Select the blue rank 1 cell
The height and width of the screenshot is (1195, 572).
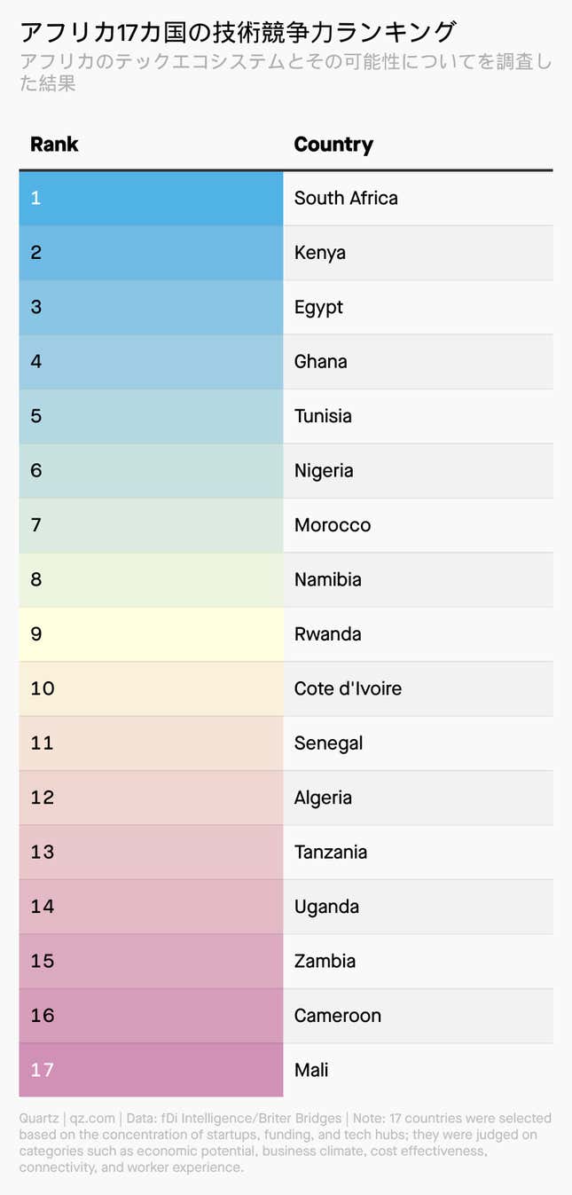click(x=151, y=198)
